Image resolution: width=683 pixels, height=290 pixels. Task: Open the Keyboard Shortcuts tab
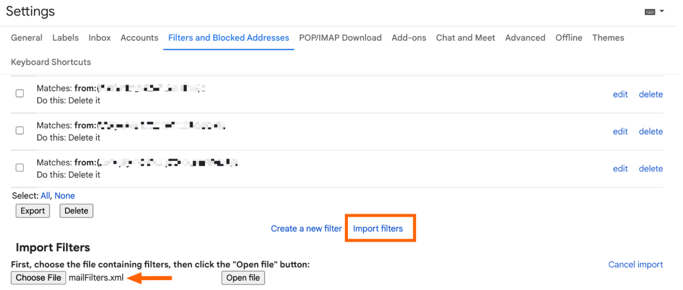click(x=51, y=62)
